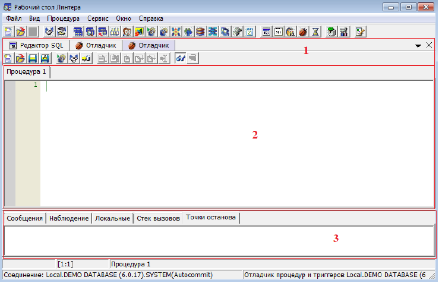Image resolution: width=439 pixels, height=283 pixels.
Task: Click the open folder icon in debugger toolbar
Action: [x=21, y=58]
